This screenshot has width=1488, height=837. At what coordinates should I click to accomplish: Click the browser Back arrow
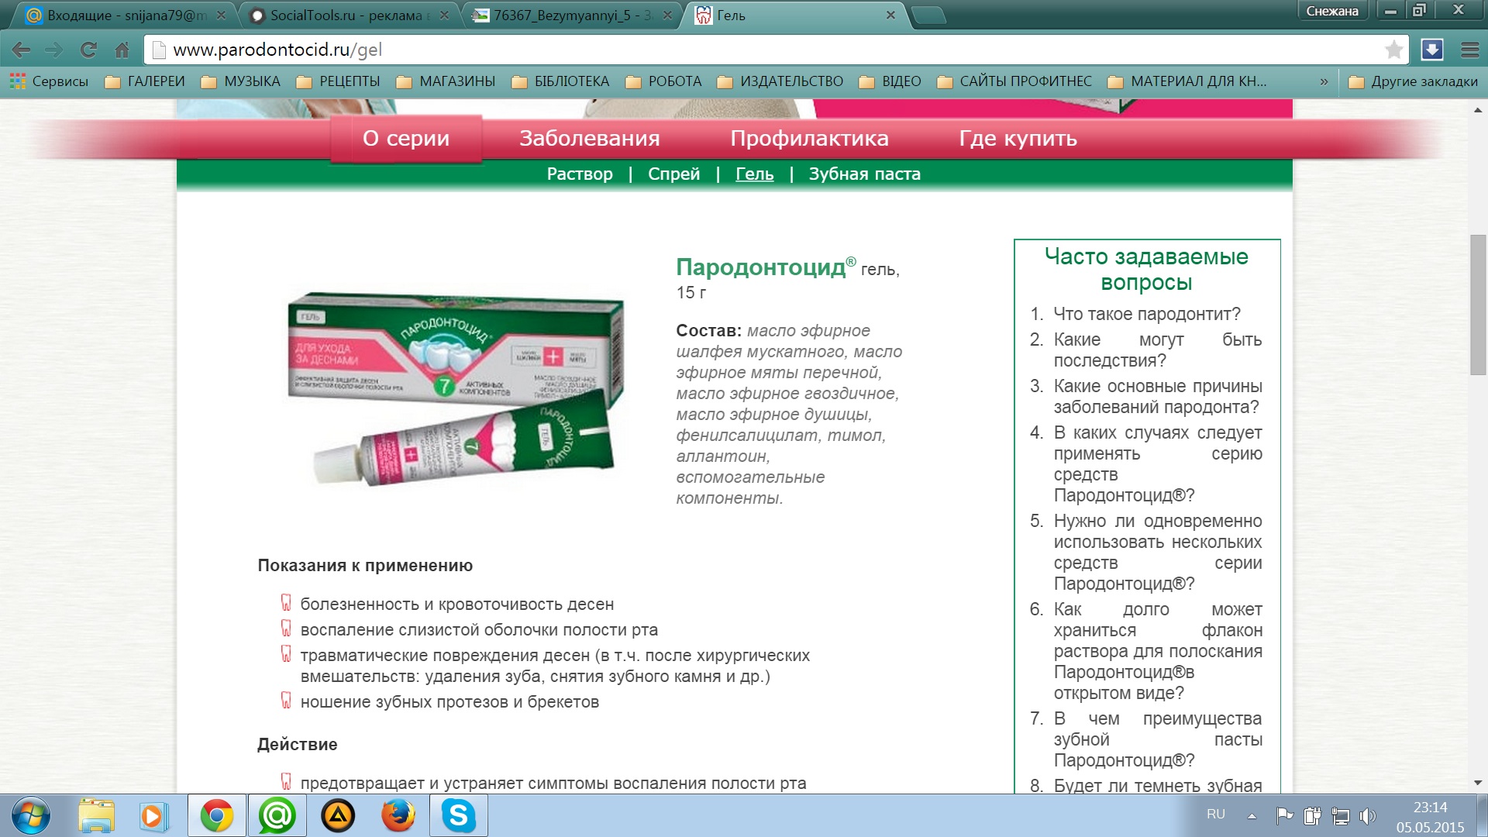(21, 50)
